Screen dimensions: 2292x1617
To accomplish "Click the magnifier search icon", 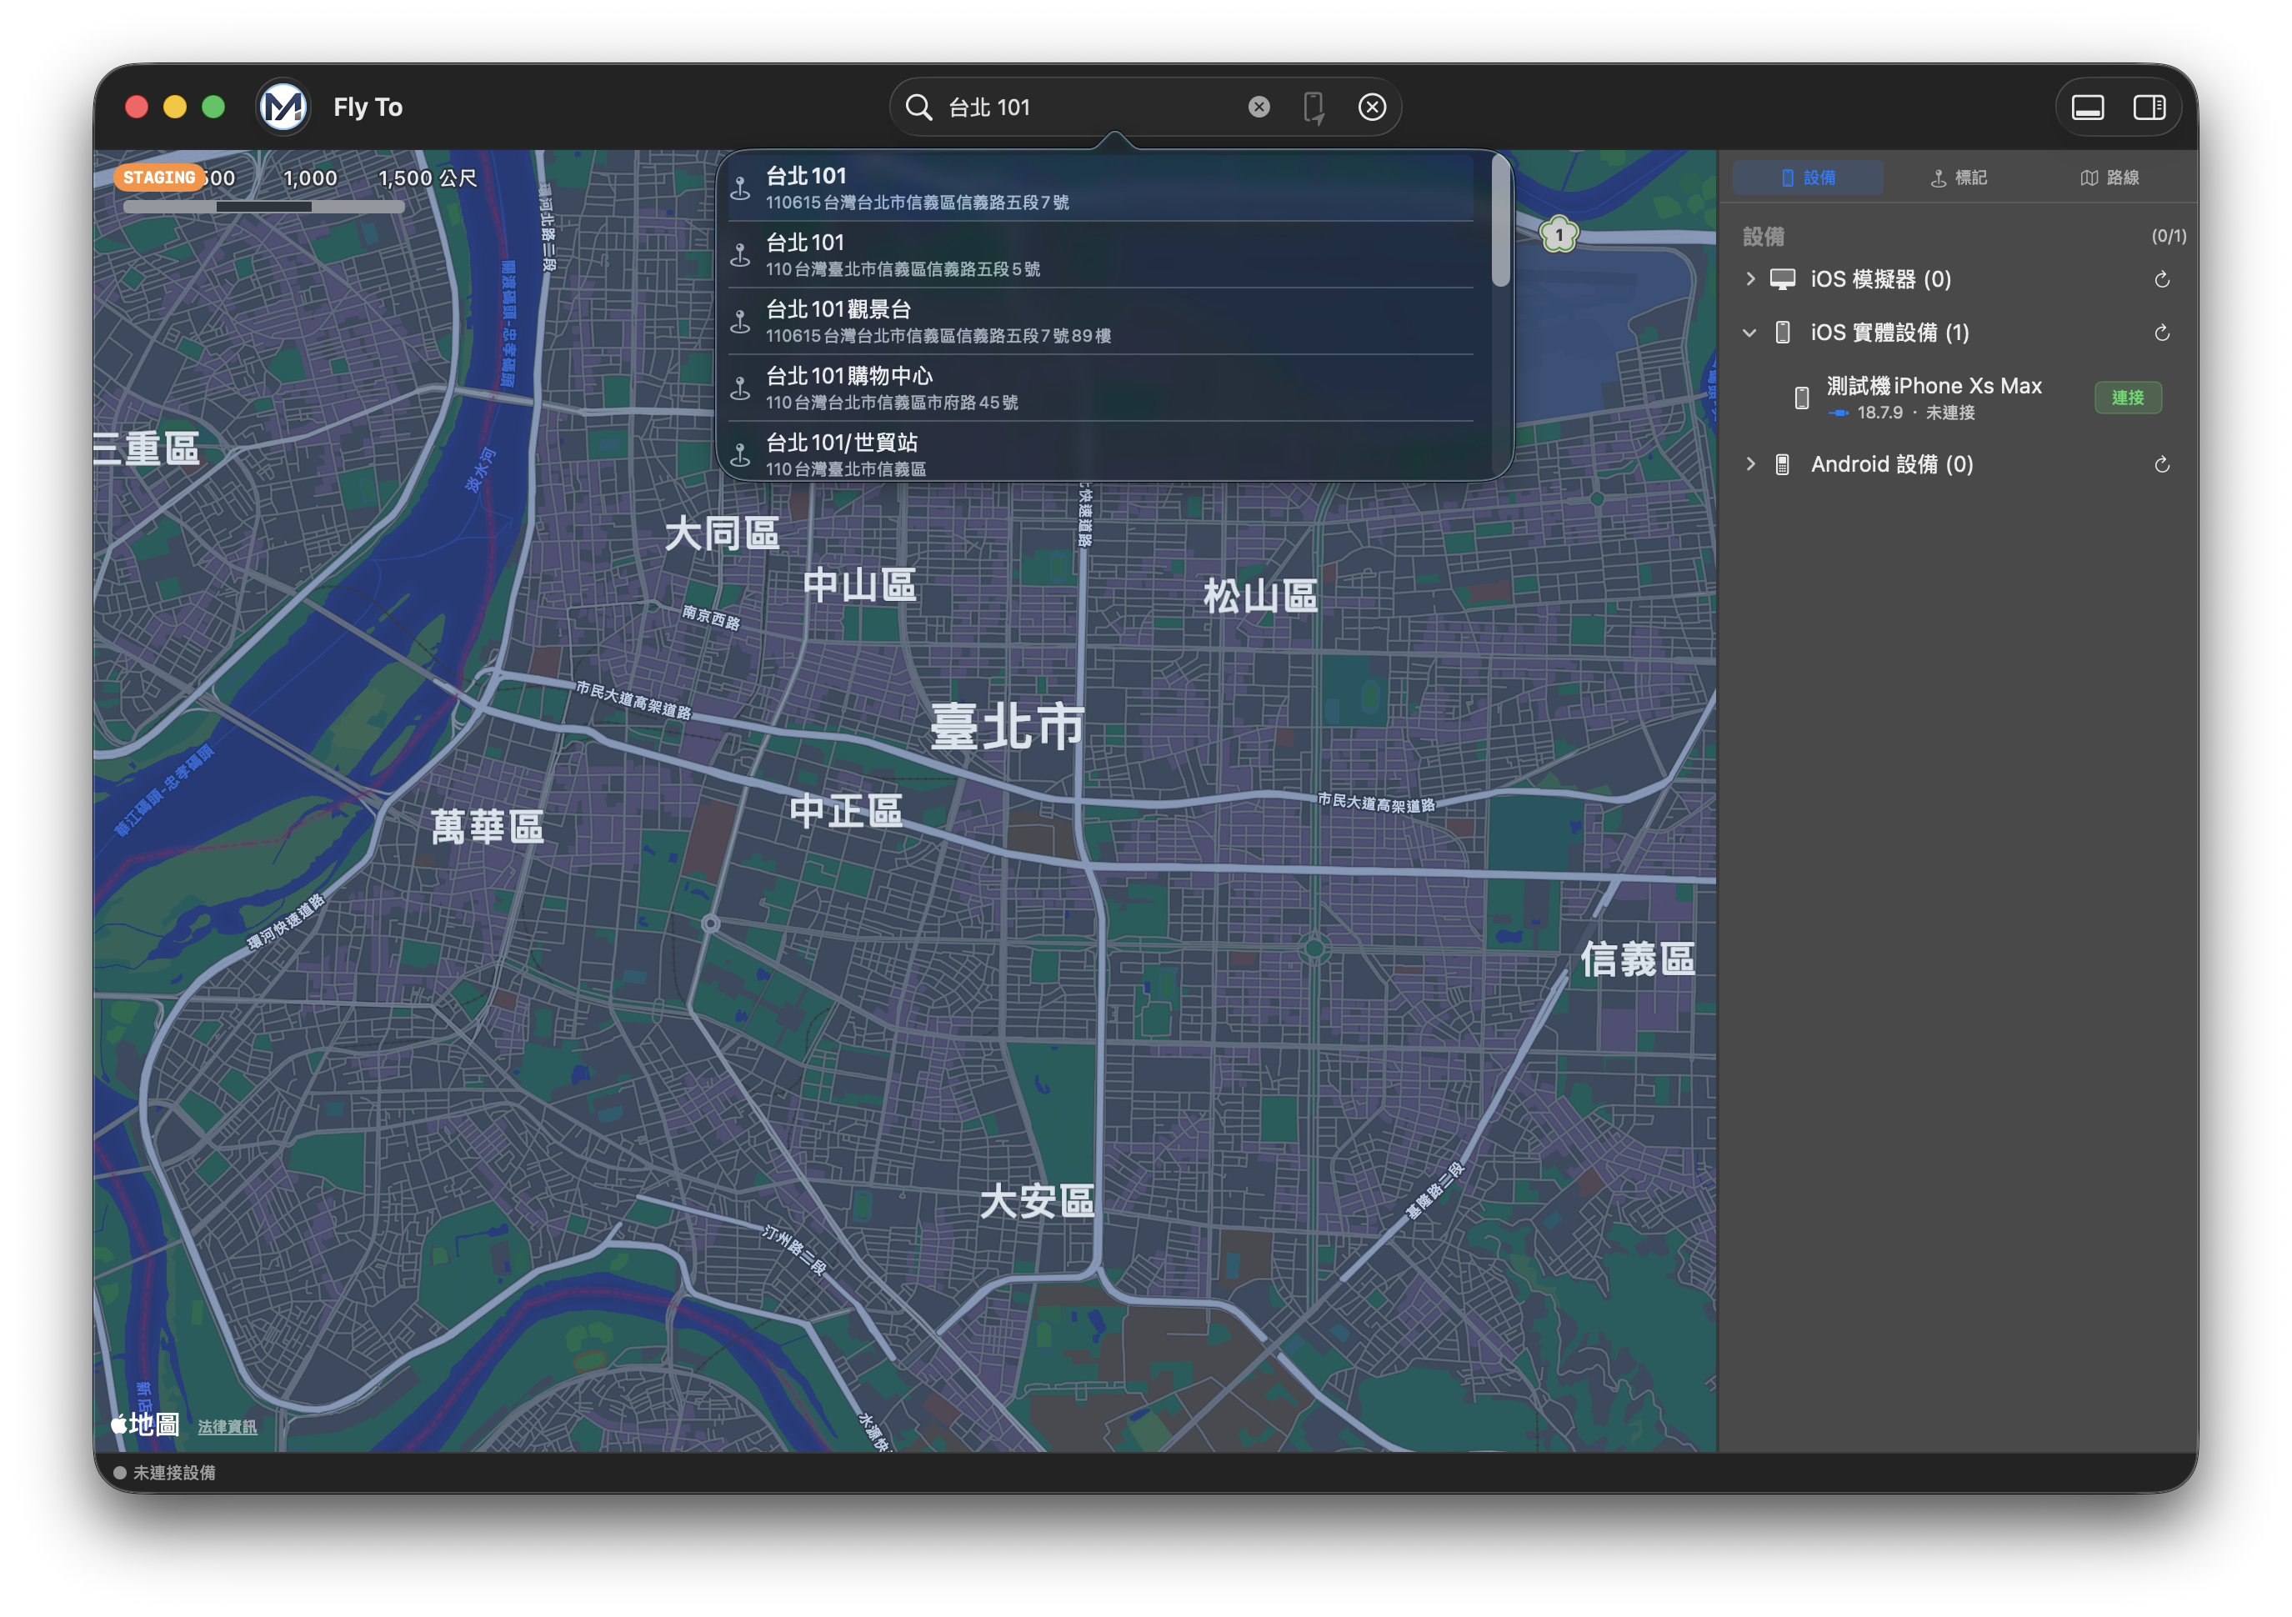I will click(x=918, y=107).
